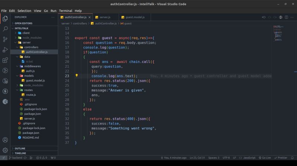Open the Source Control view
Screen dimensions: 297x166
5,39
